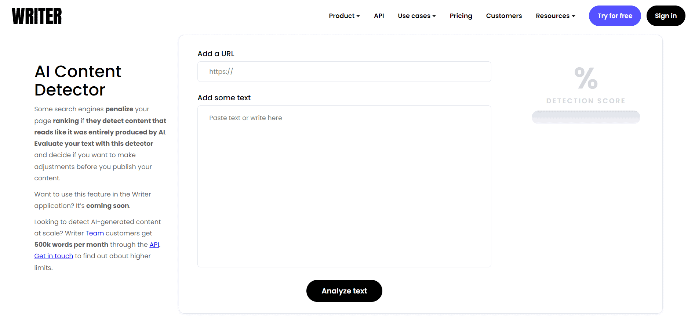The height and width of the screenshot is (321, 695).
Task: Follow the API link in the description
Action: coord(154,245)
